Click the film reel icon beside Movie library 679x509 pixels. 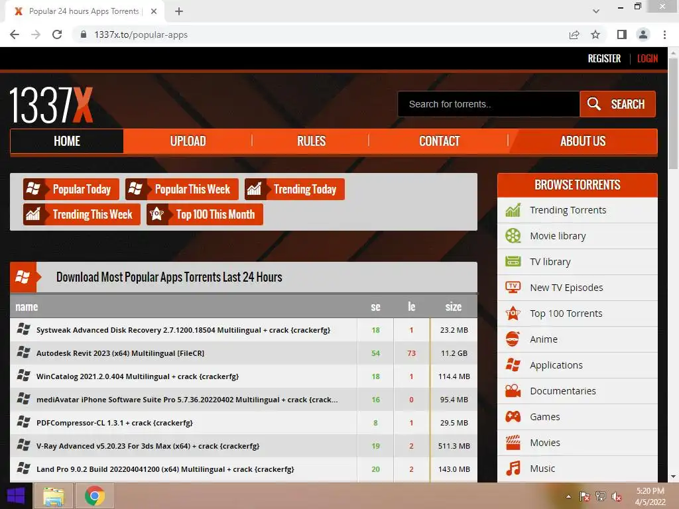coord(513,236)
